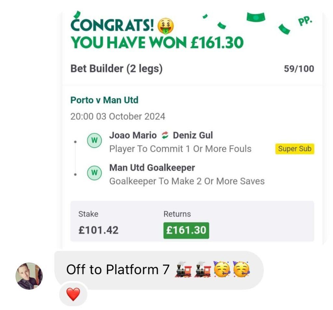Click the Joao Mario player name
The width and height of the screenshot is (333, 310).
[x=133, y=135]
